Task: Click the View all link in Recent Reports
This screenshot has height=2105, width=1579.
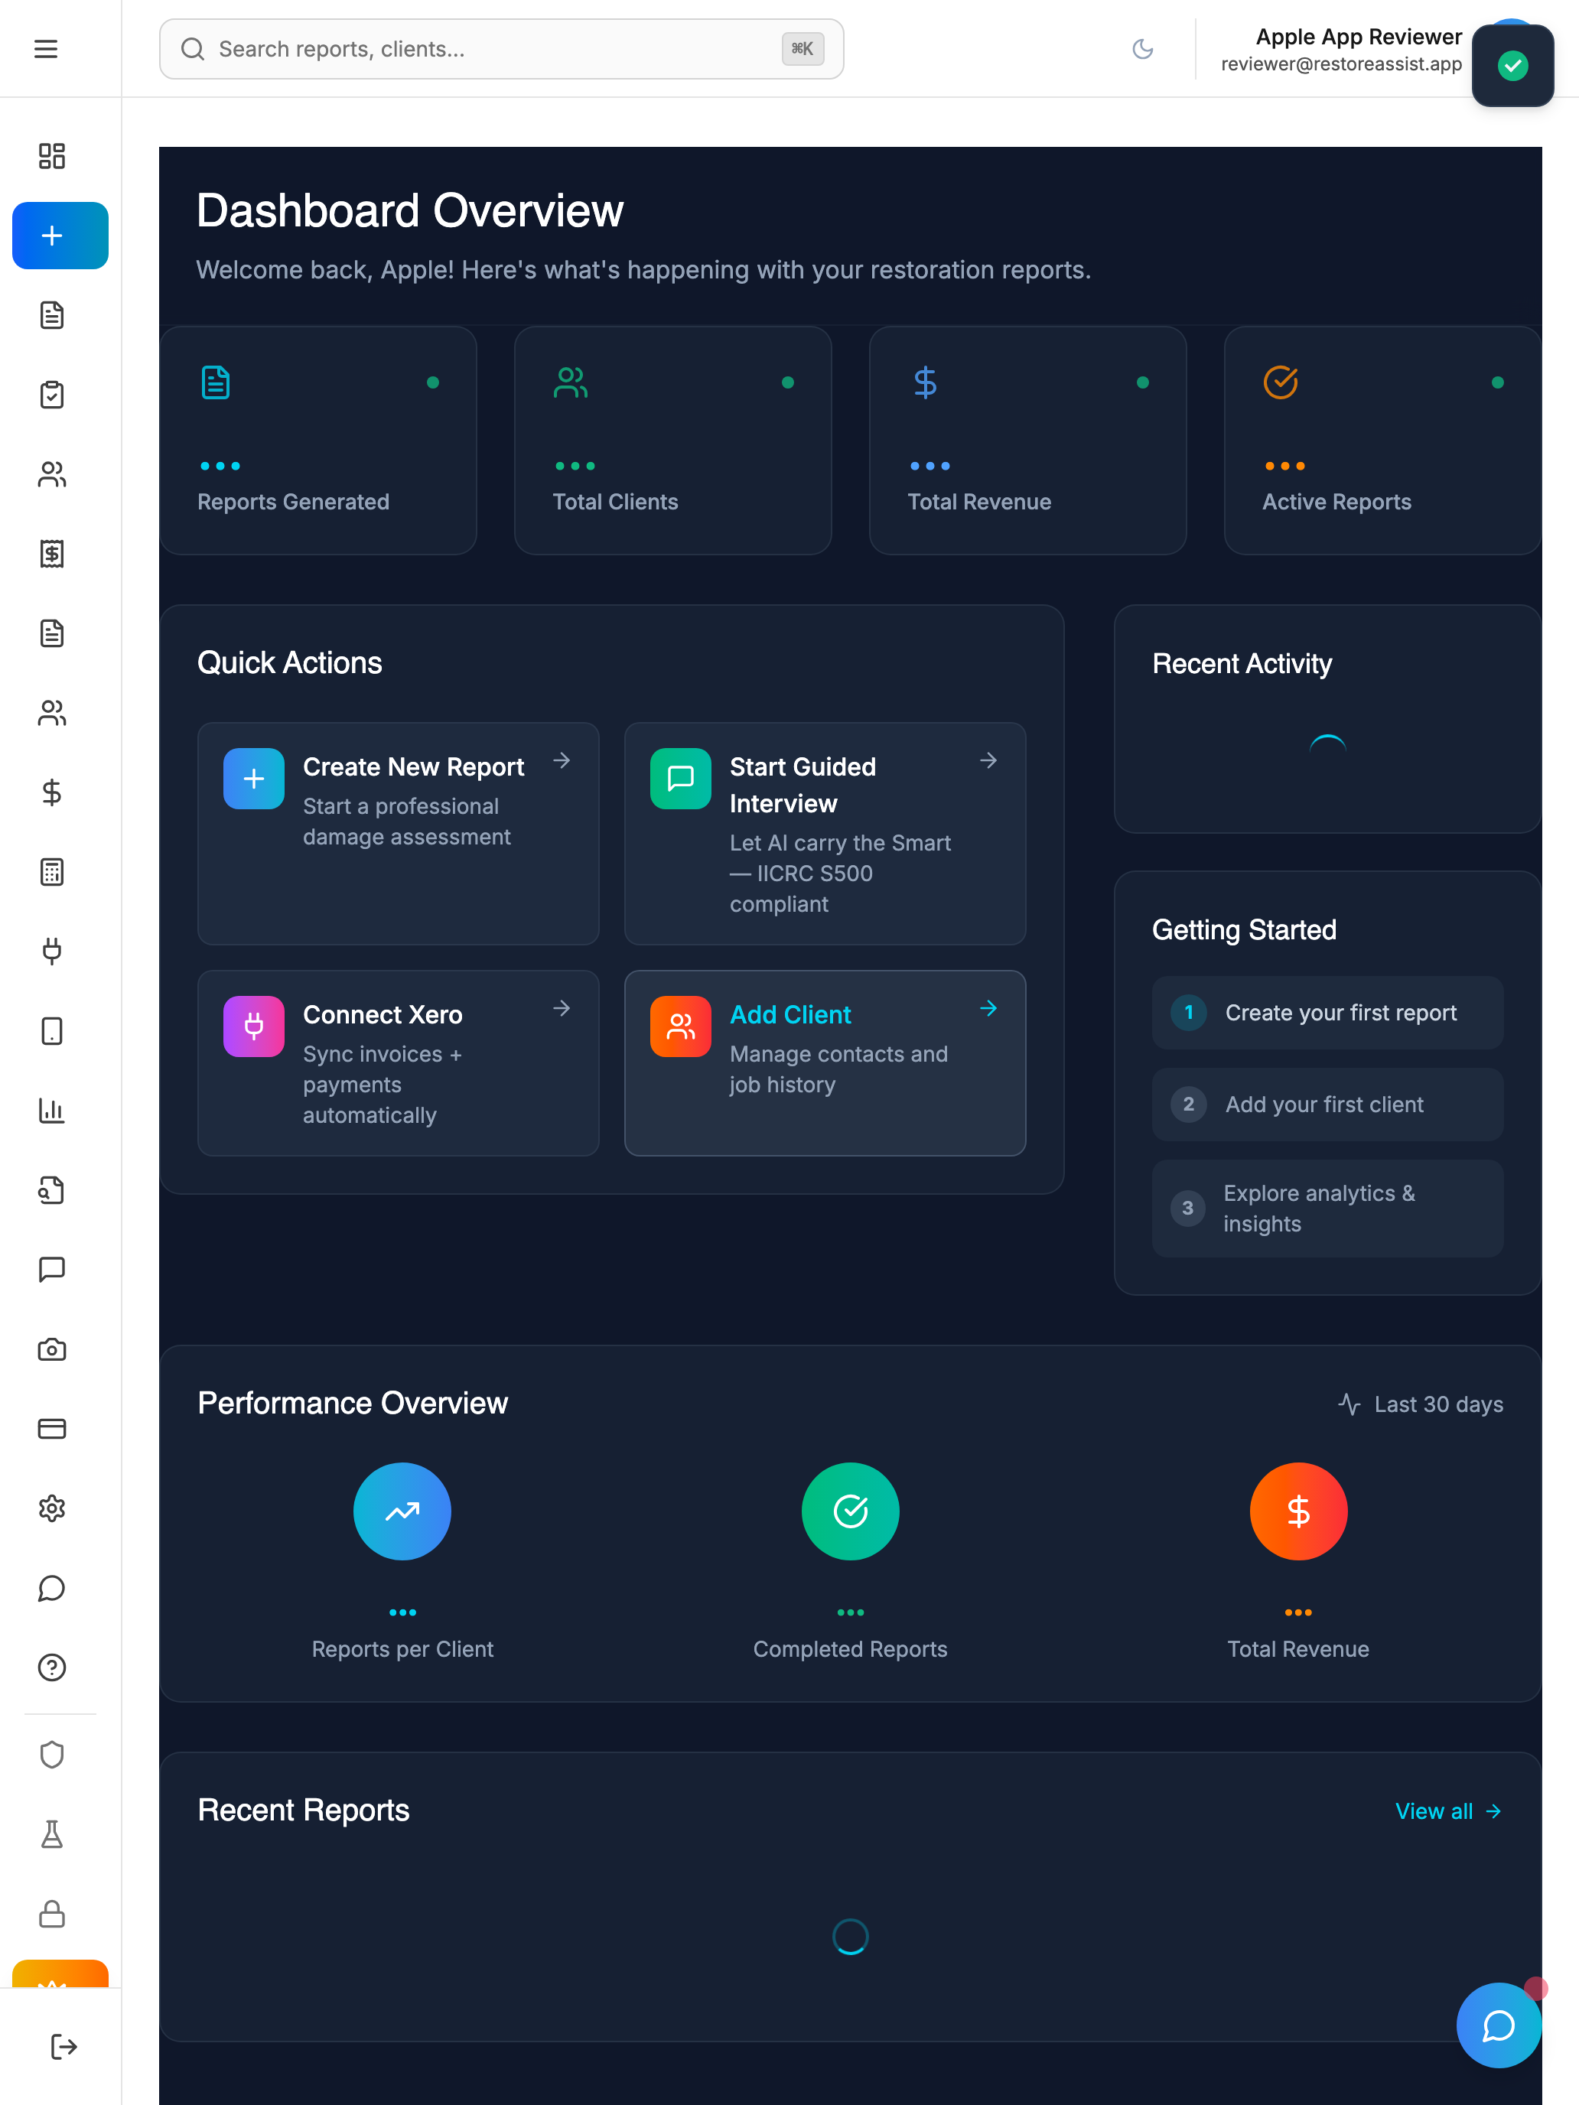Action: pos(1447,1811)
